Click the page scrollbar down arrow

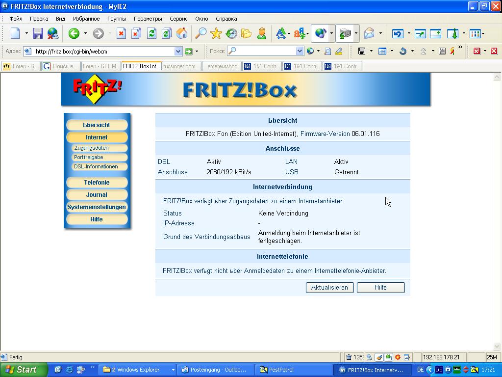click(497, 346)
